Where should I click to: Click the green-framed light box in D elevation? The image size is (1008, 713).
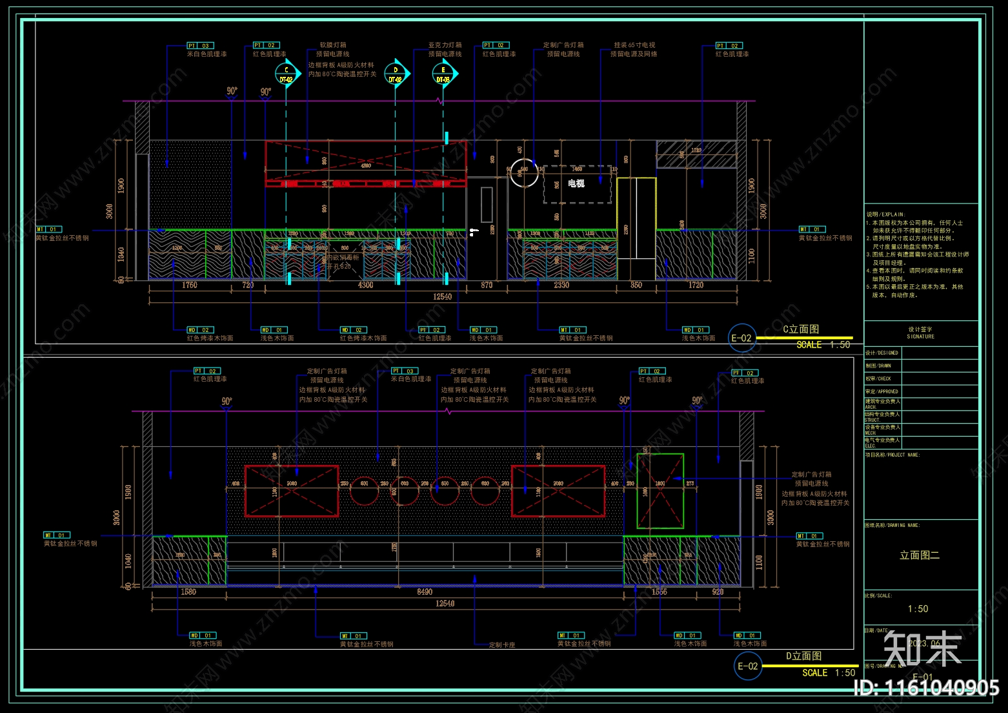point(660,491)
